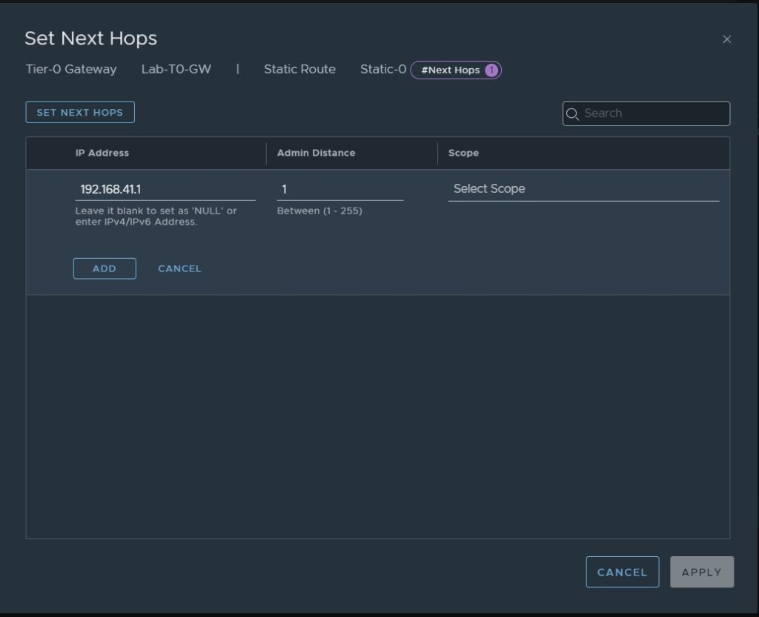The image size is (759, 617).
Task: Cancel the next hop row entry
Action: pyautogui.click(x=179, y=268)
